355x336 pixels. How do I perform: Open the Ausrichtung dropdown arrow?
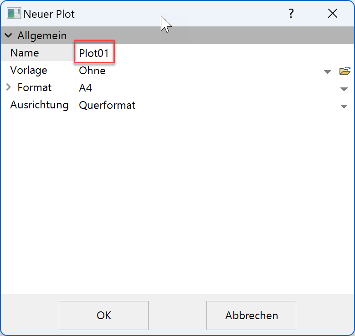(344, 106)
